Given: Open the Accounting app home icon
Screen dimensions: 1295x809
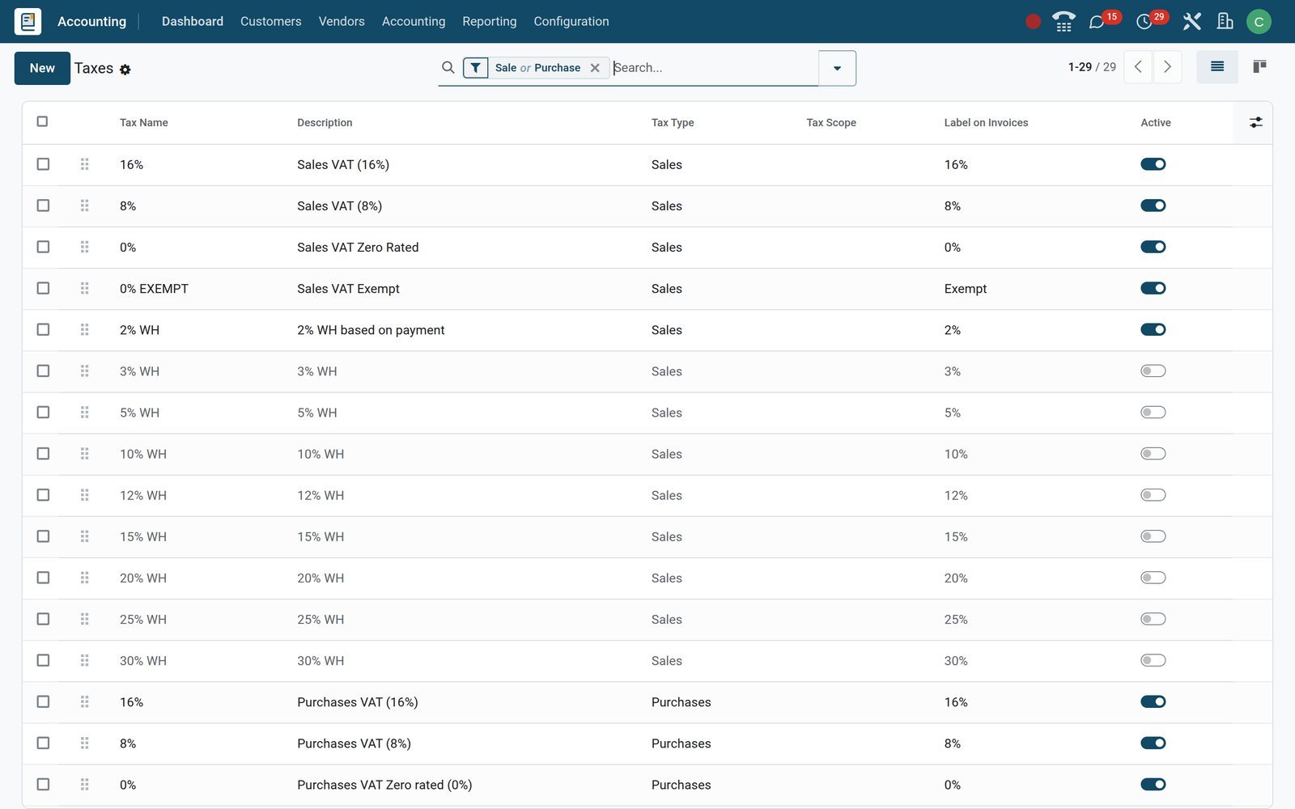Looking at the screenshot, I should (28, 21).
